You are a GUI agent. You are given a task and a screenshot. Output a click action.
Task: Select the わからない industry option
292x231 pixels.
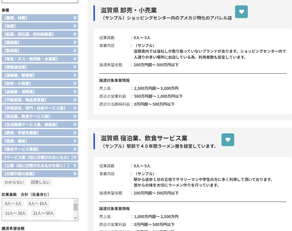[x=14, y=182]
